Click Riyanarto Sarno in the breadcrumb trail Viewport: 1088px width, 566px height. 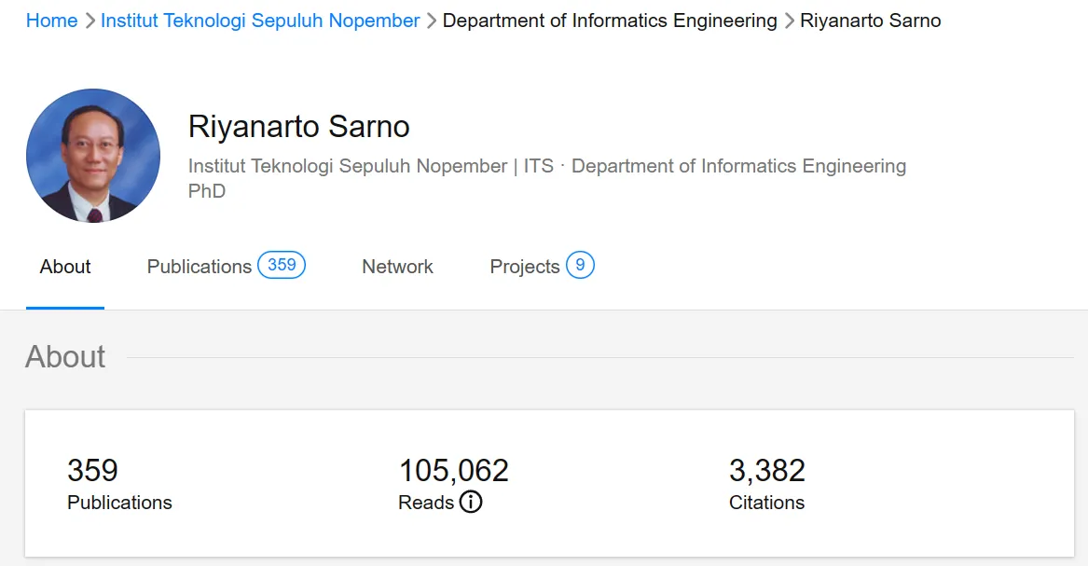871,21
